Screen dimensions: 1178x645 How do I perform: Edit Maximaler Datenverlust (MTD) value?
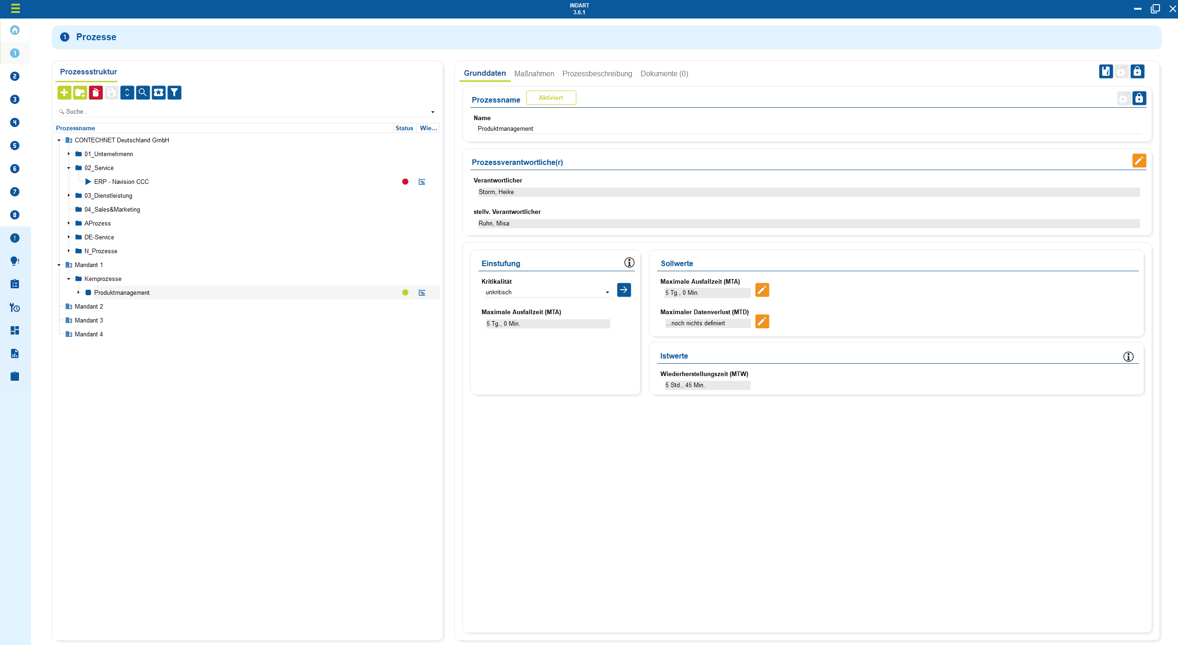click(762, 321)
